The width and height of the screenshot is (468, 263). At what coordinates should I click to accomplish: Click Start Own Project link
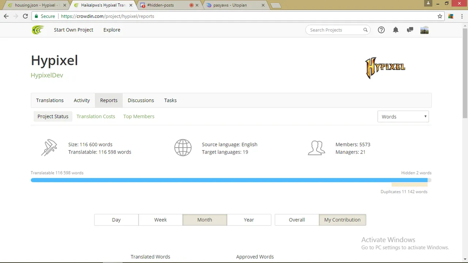[x=73, y=30]
